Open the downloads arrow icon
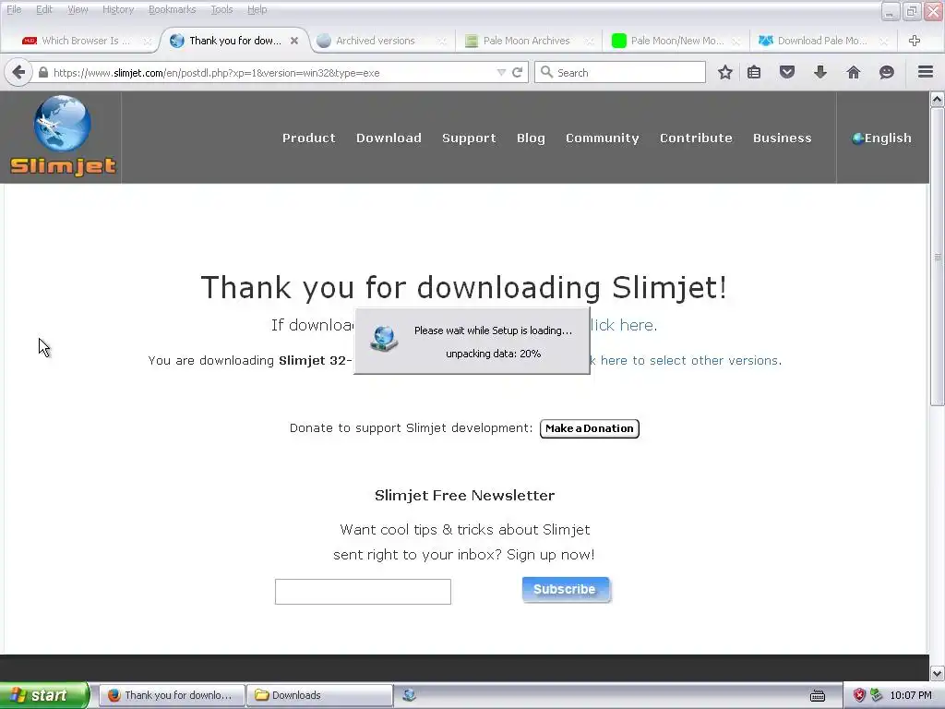The width and height of the screenshot is (945, 709). 820,73
